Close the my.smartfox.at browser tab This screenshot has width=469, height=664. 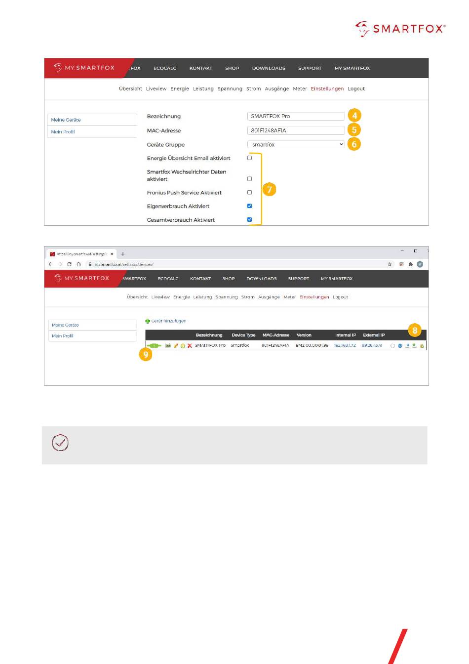click(x=112, y=254)
